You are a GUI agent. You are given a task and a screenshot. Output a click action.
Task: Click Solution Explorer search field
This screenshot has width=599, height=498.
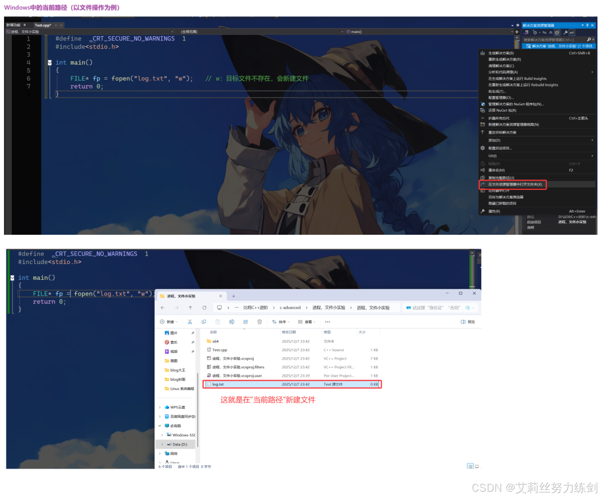click(x=554, y=39)
